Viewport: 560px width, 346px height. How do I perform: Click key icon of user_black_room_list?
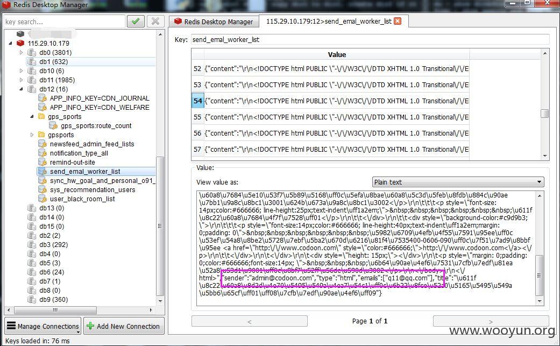click(x=42, y=199)
